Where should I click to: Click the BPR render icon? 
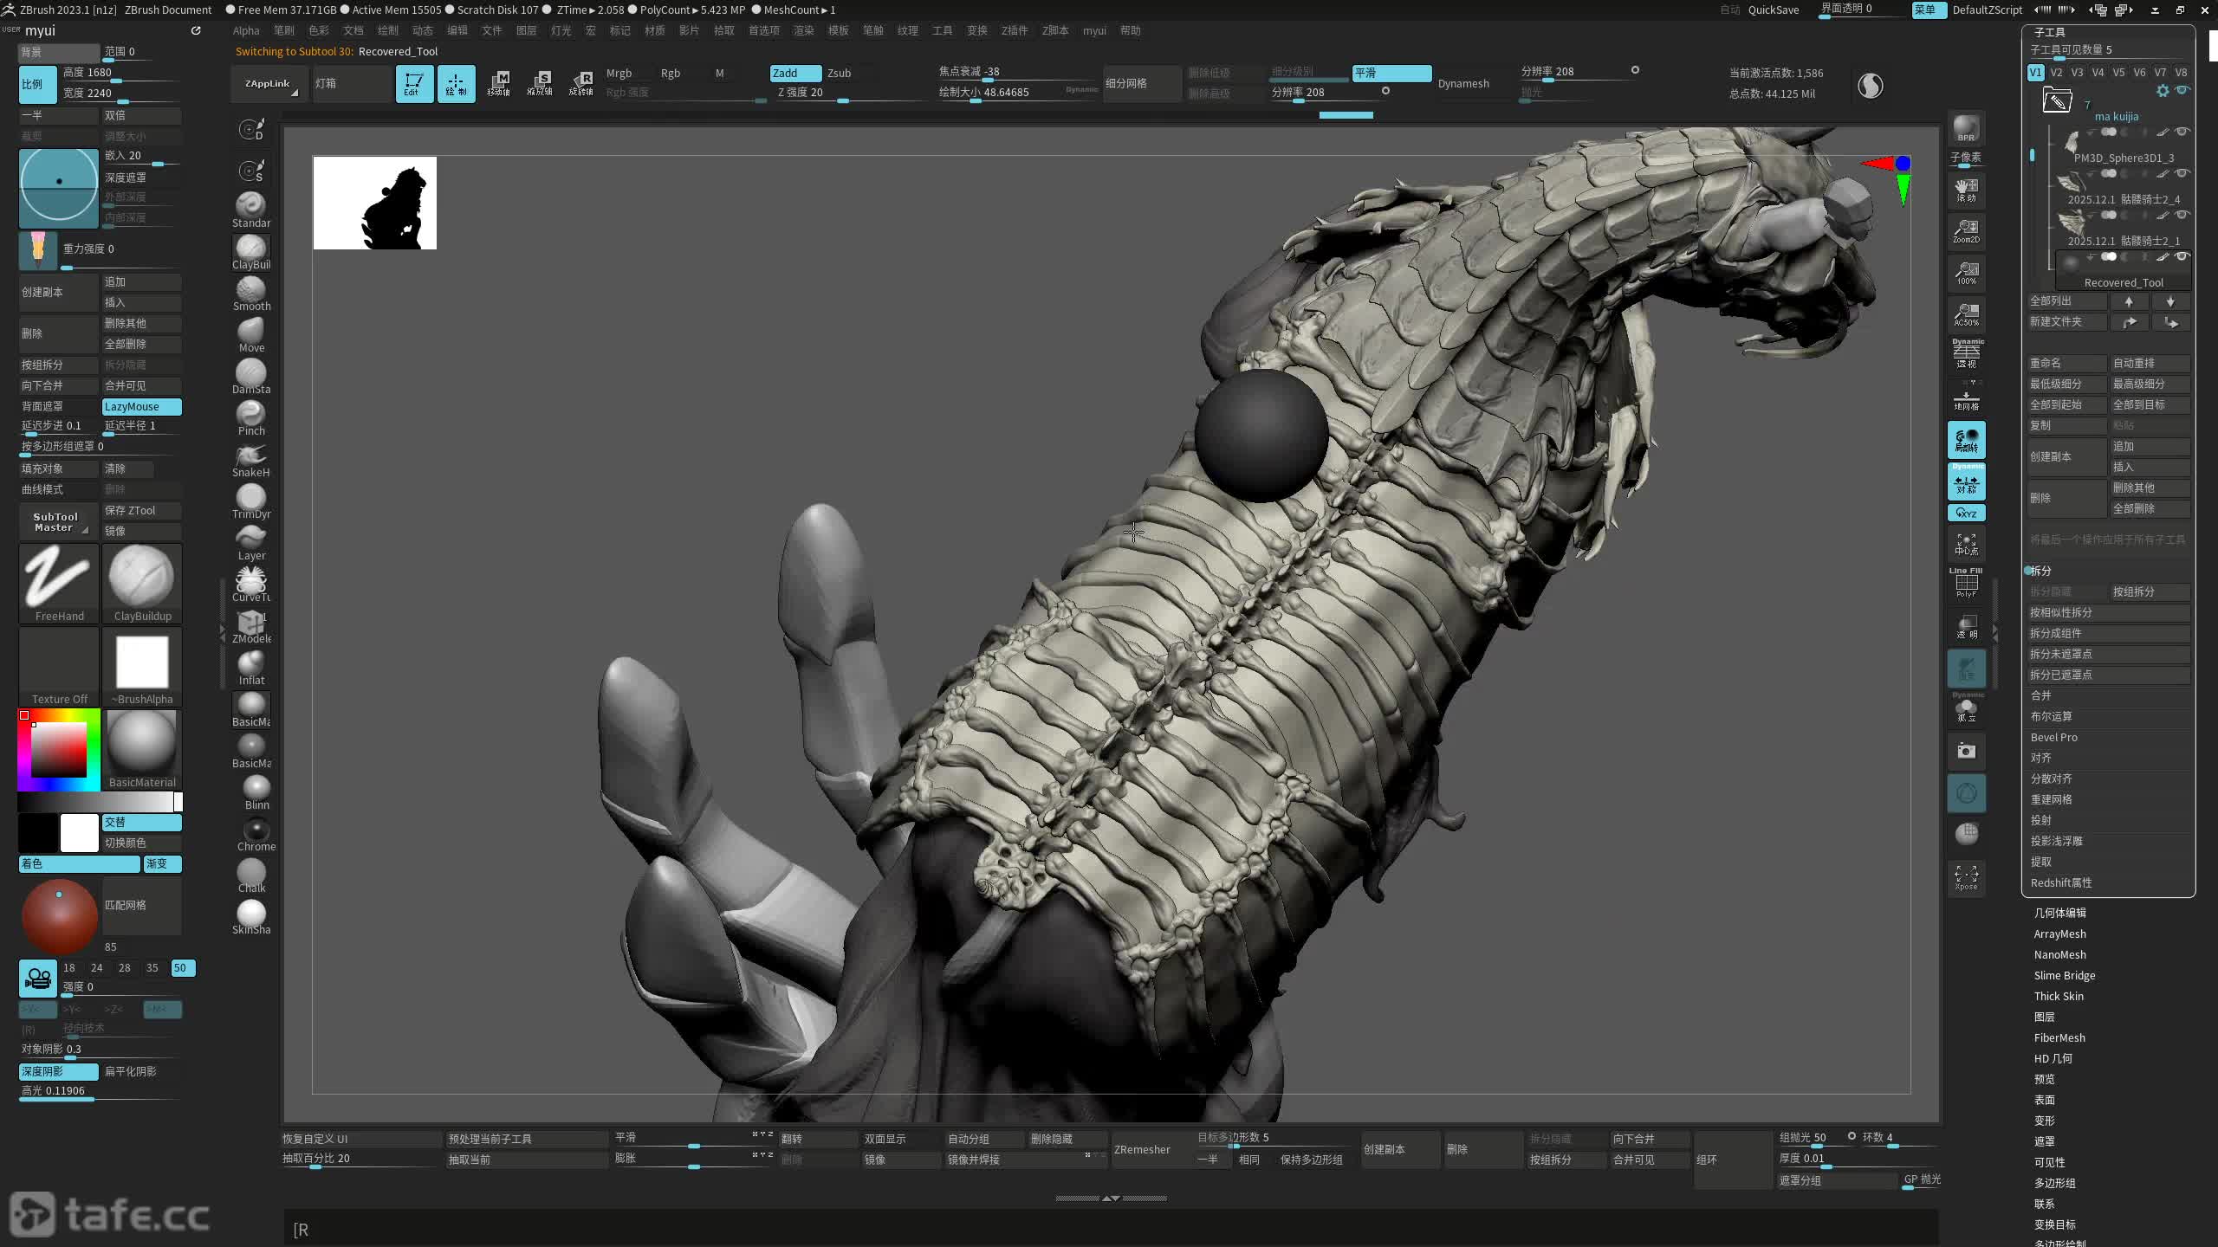[x=1966, y=128]
